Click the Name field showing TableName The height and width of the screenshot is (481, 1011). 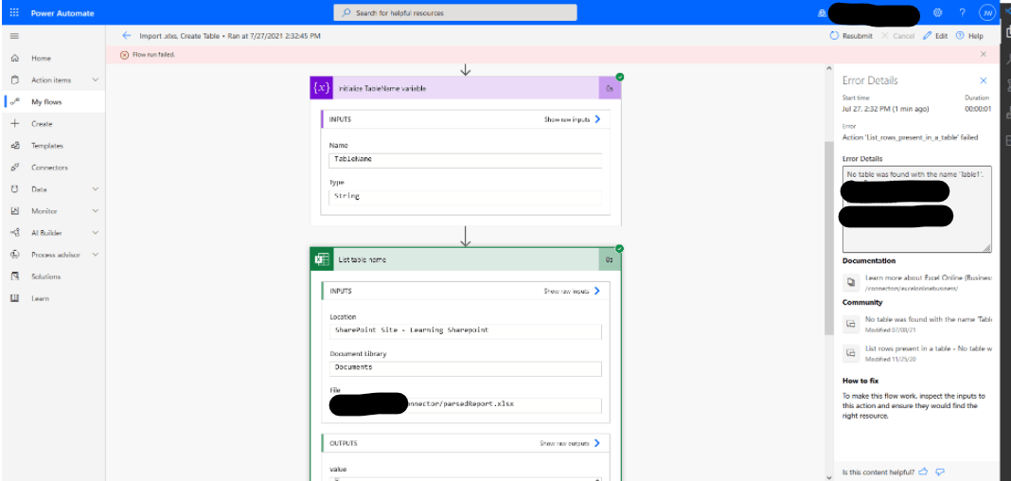point(465,160)
